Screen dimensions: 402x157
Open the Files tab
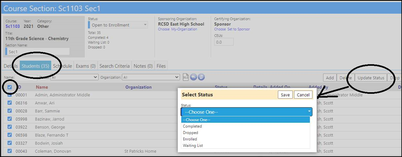pos(161,66)
